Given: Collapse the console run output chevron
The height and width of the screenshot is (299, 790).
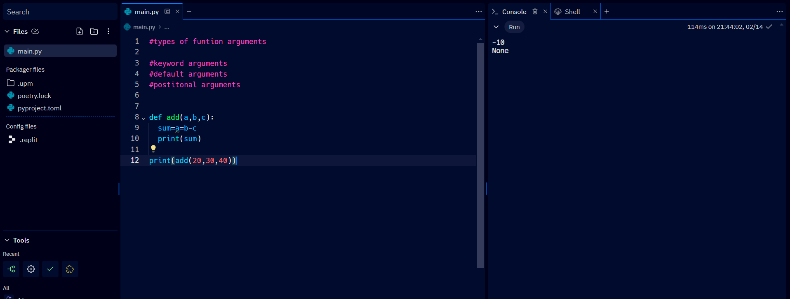Looking at the screenshot, I should click(x=496, y=27).
